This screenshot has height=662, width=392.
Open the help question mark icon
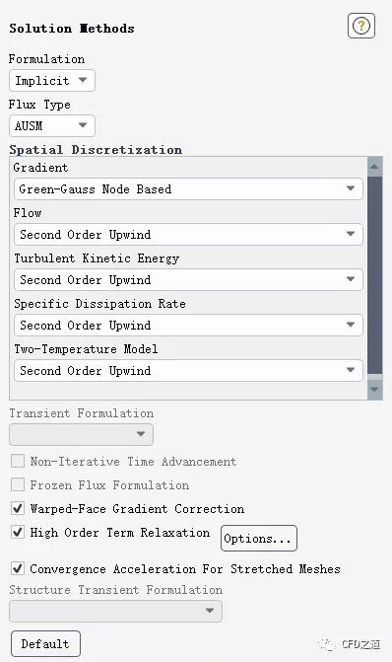click(361, 26)
